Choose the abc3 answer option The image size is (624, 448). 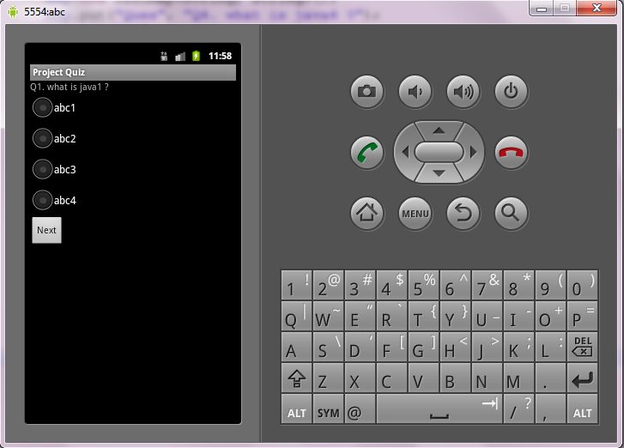[42, 168]
